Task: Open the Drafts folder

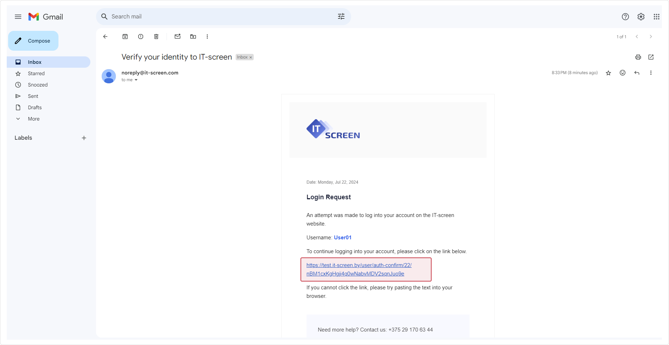Action: tap(35, 107)
